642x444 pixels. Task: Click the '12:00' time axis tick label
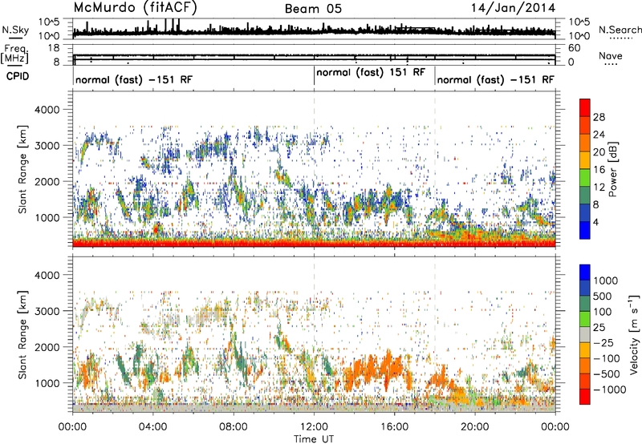coord(314,426)
